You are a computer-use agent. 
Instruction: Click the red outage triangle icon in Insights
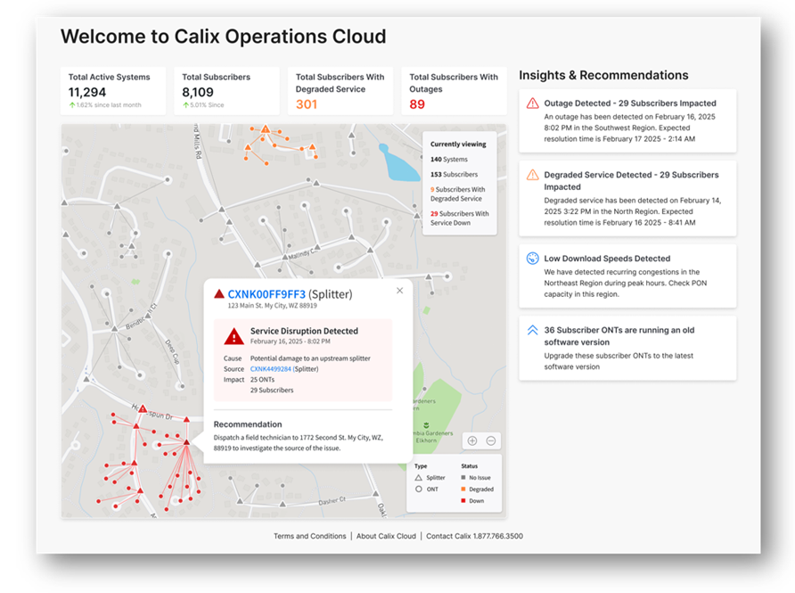(x=532, y=103)
